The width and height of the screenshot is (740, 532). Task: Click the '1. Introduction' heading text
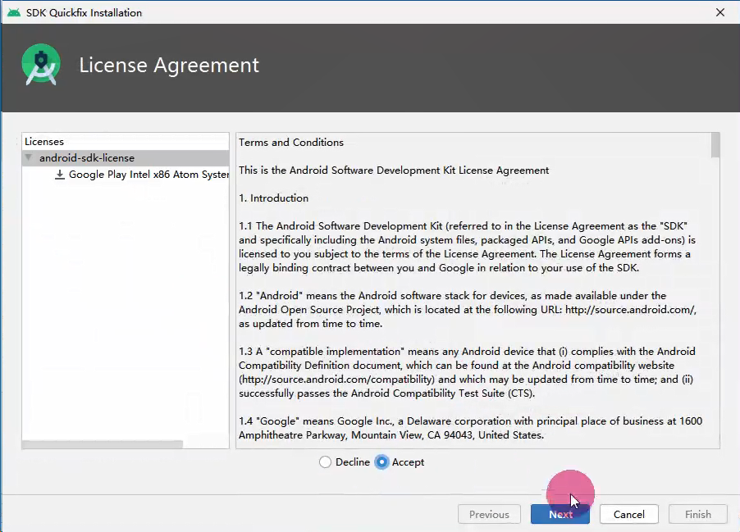(274, 198)
